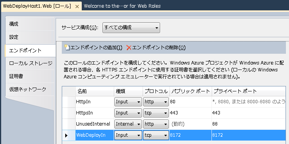289x144 pixels.
Task: Select the WebDeployIn name cell
Action: coord(95,135)
